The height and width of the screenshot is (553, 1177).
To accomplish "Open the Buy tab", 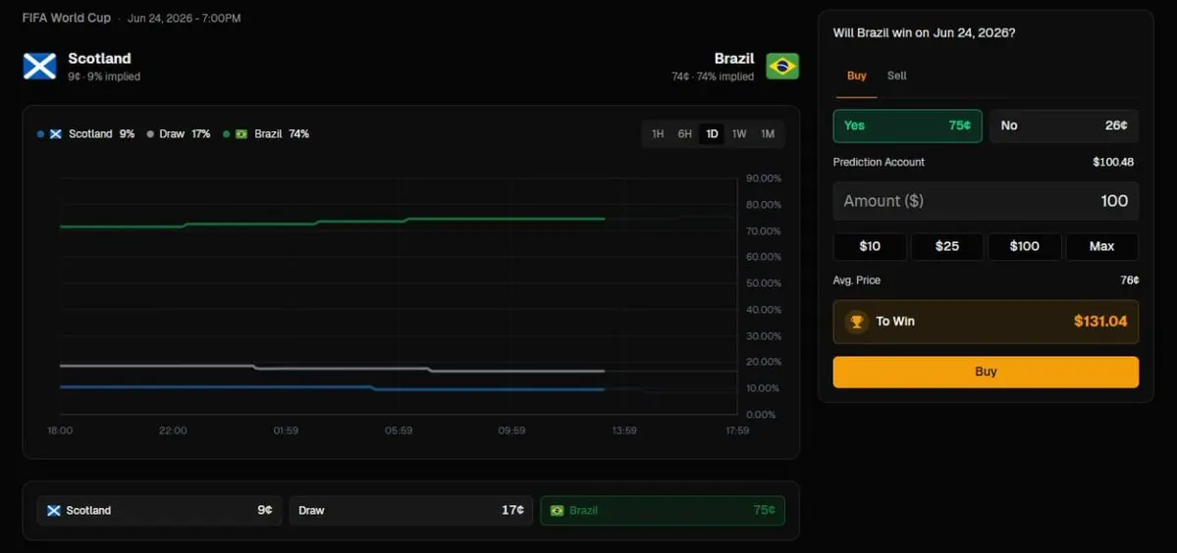I will 856,75.
